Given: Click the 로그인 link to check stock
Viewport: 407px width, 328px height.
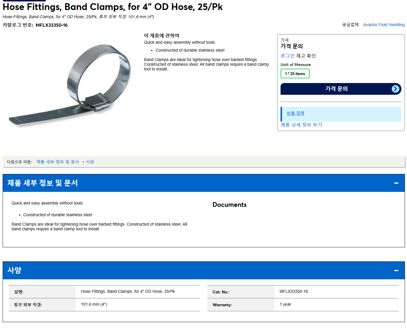Looking at the screenshot, I should tap(287, 56).
